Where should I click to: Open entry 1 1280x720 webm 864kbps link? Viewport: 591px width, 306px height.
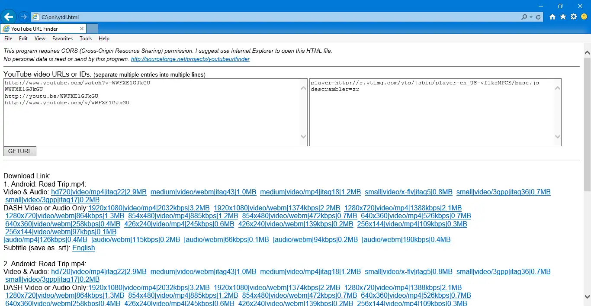click(x=64, y=216)
